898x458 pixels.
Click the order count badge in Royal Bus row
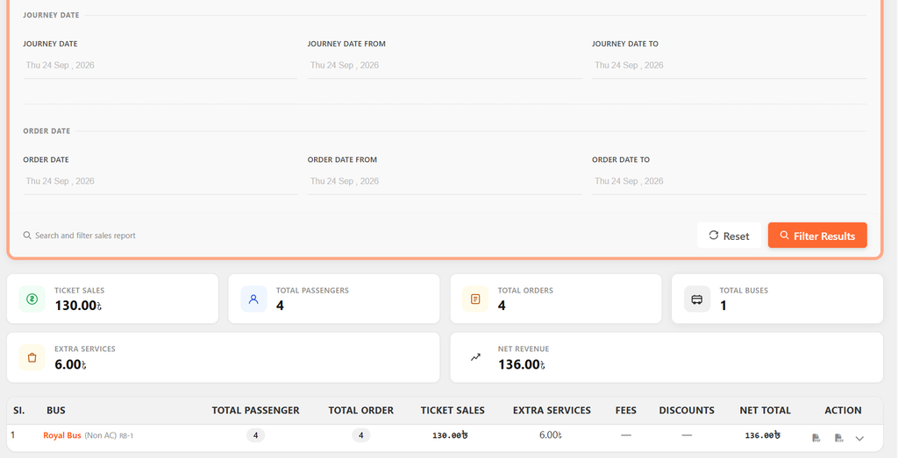(x=360, y=436)
